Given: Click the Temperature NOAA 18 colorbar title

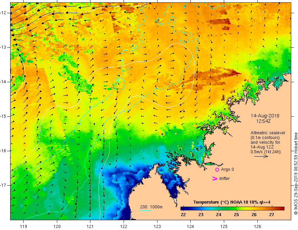Looking at the screenshot, I should 232,202.
